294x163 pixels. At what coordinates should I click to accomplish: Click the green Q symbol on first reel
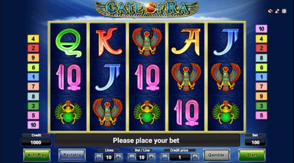coord(68,43)
